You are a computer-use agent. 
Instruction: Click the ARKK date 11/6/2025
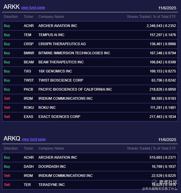click(167, 8)
